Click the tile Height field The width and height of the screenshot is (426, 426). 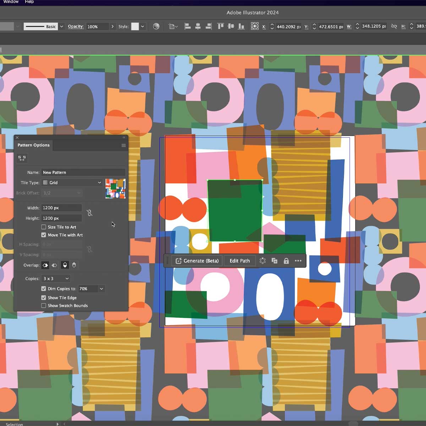click(x=61, y=218)
